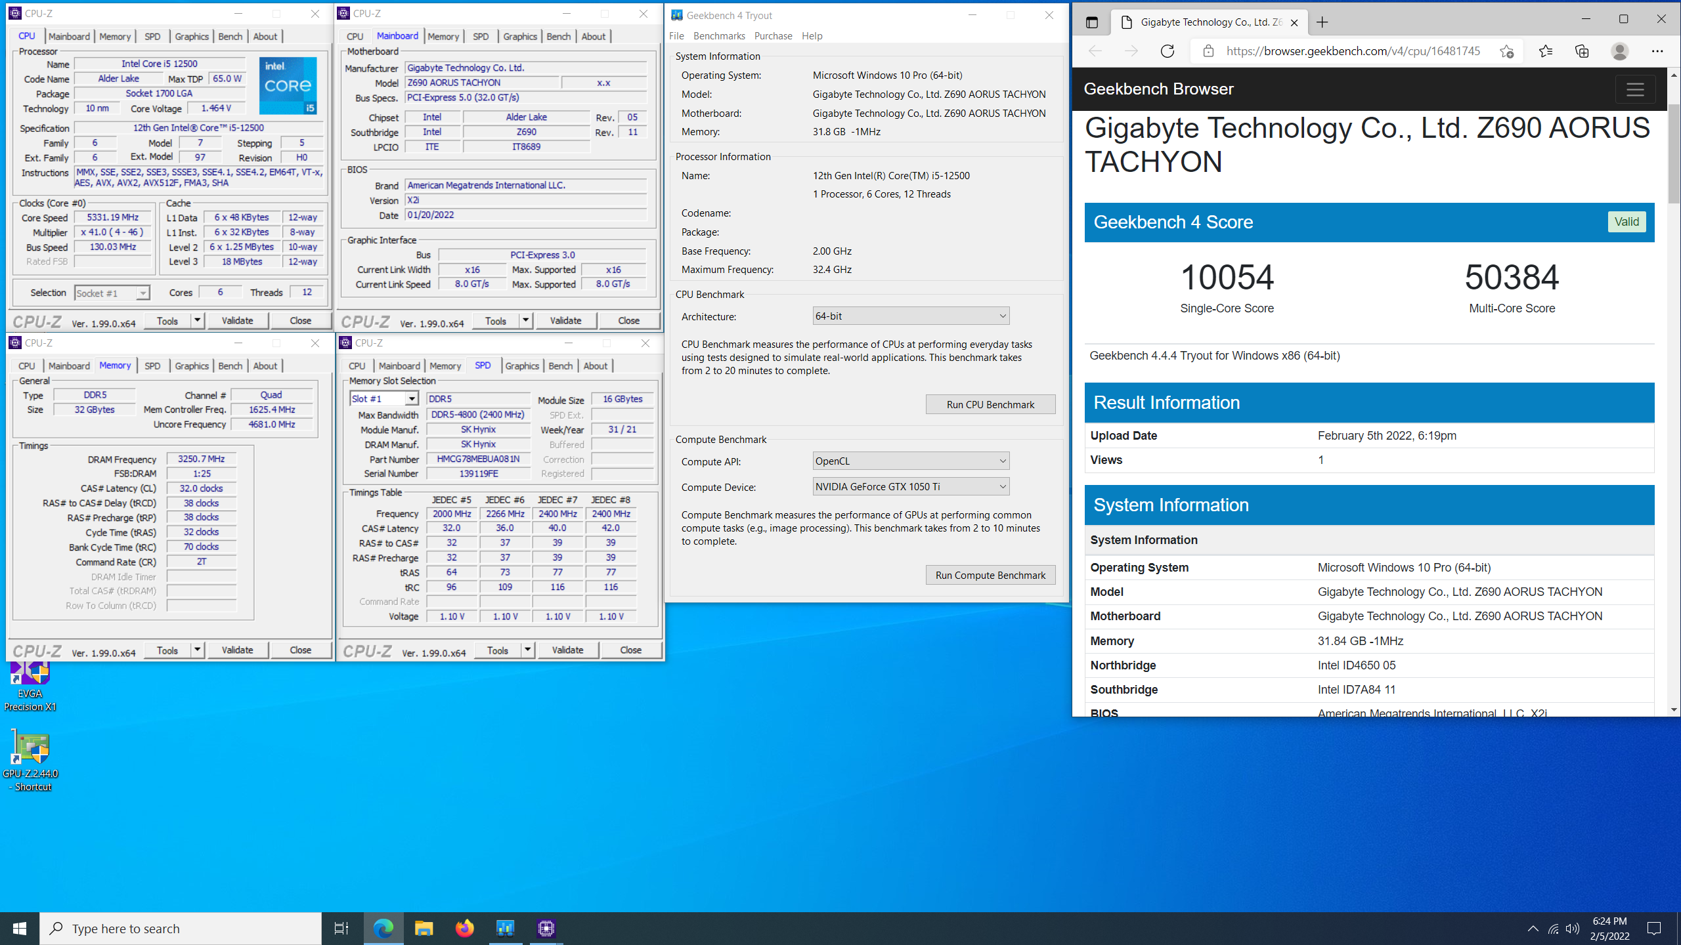
Task: Add this page to favorites in Edge
Action: (1506, 51)
